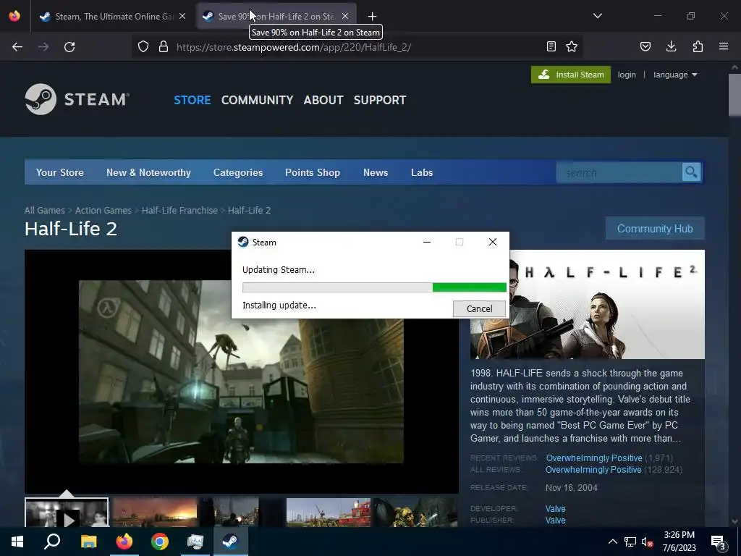
Task: Select the Save 90% on Half-Life 2 tab
Action: click(x=276, y=17)
